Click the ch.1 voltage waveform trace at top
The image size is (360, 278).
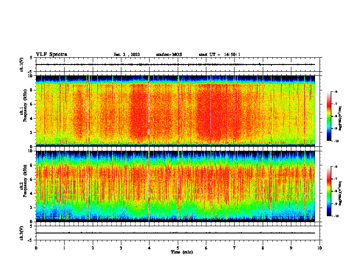tap(175, 65)
